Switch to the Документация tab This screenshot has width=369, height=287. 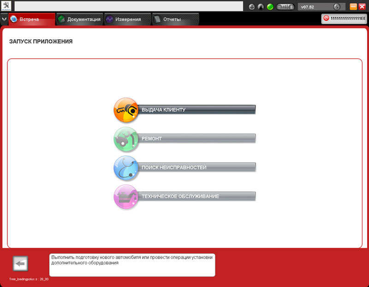click(x=79, y=19)
